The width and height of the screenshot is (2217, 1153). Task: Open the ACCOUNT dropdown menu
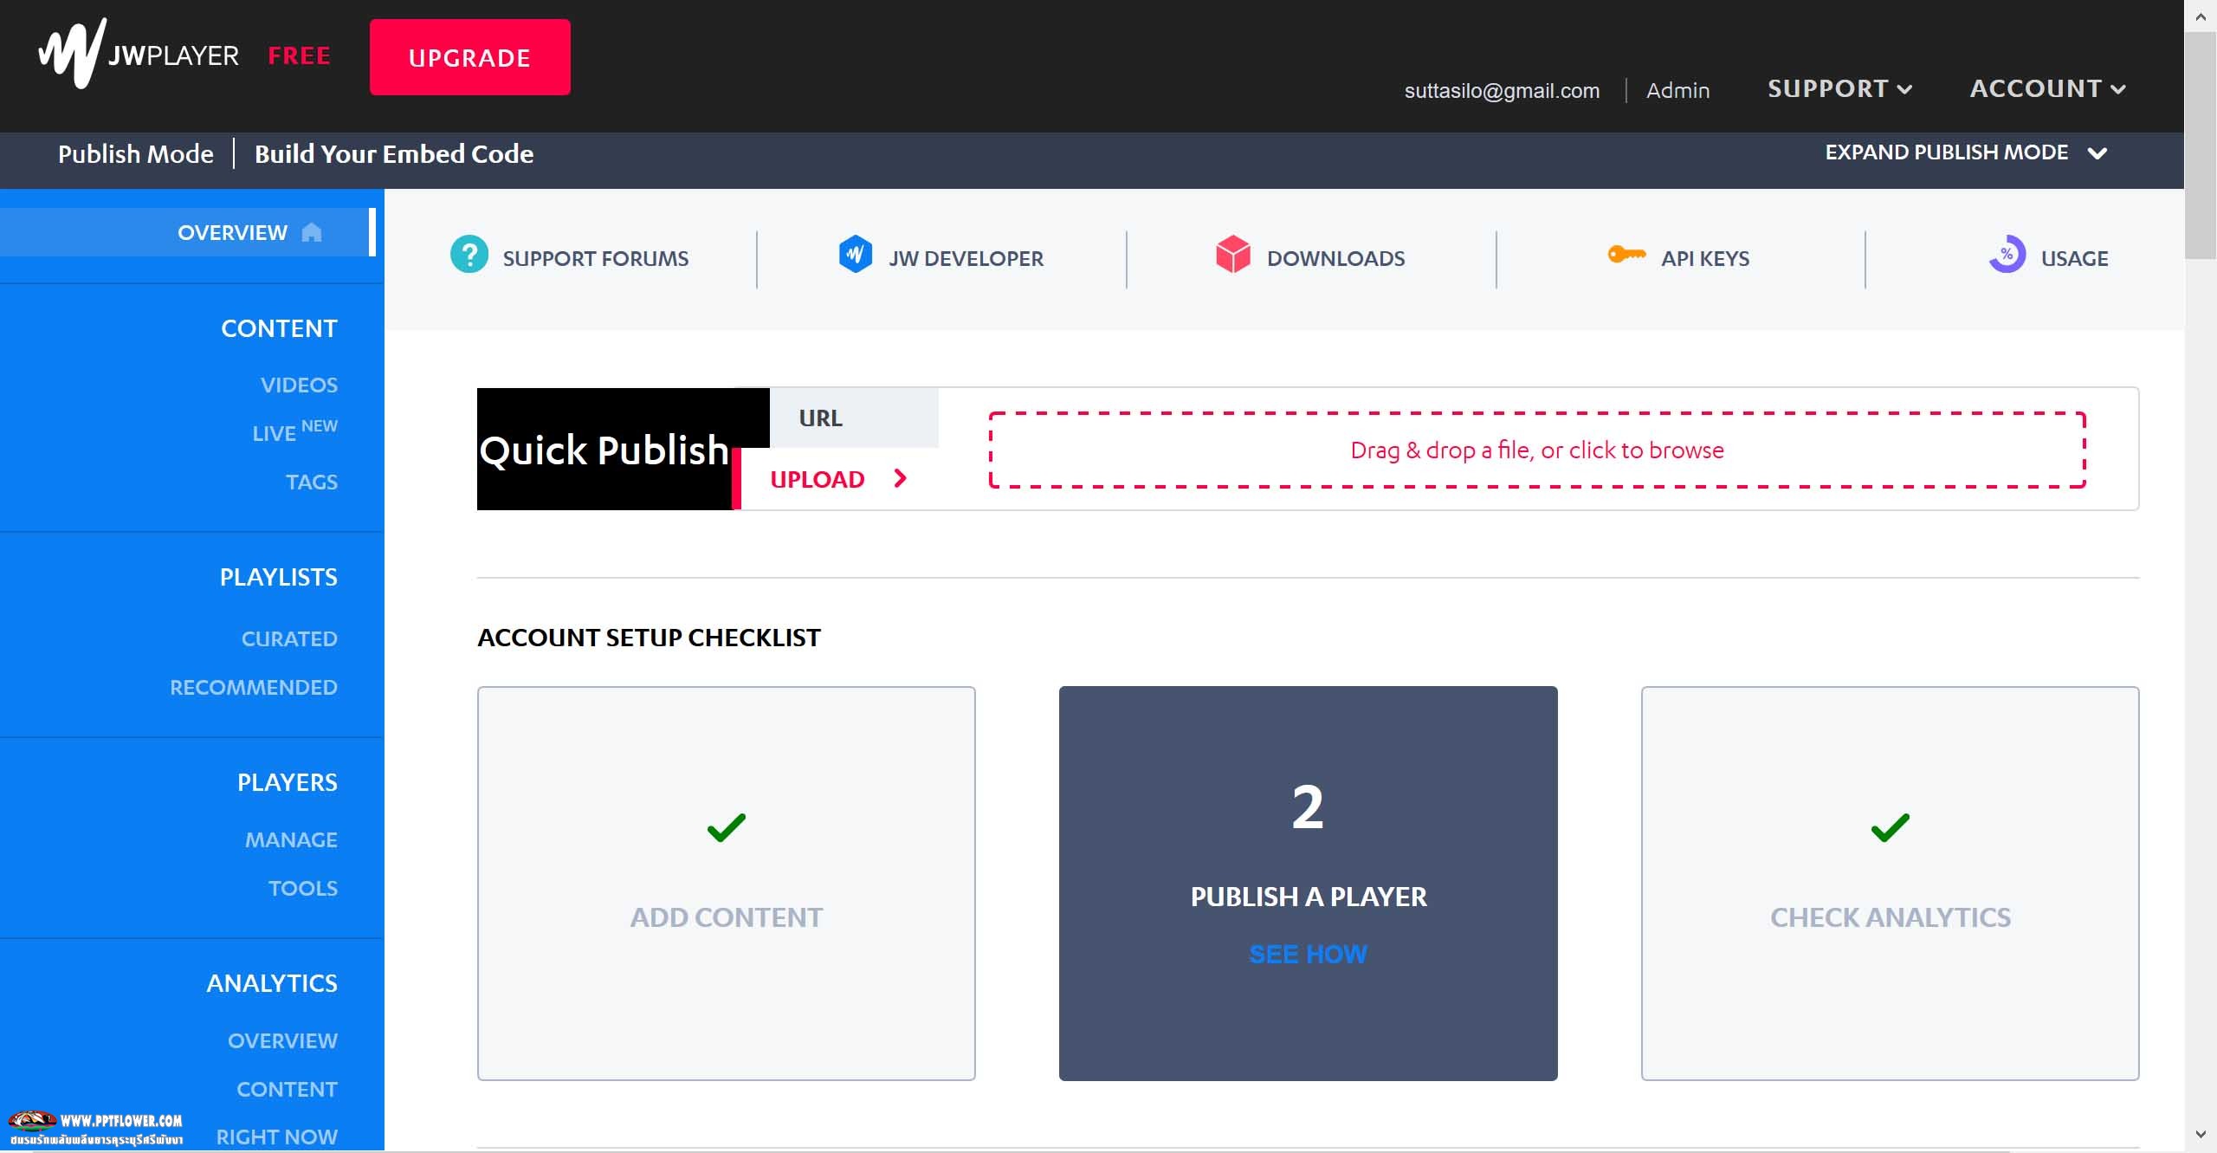pos(2047,88)
